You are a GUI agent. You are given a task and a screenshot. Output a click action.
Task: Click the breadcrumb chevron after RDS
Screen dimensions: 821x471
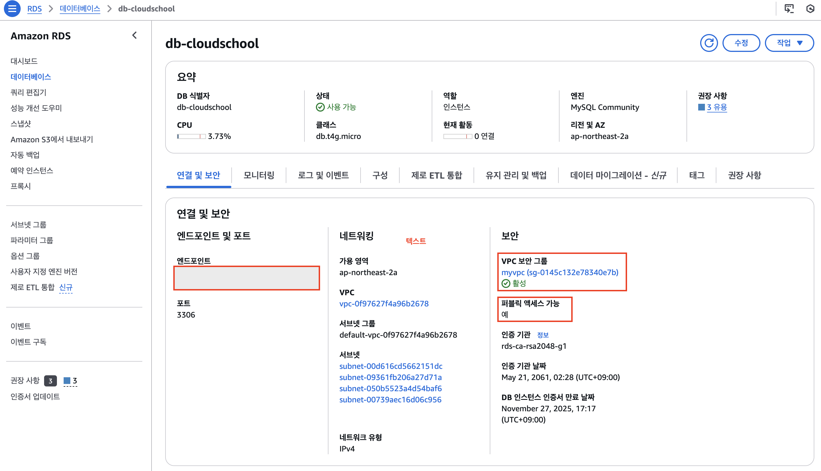(51, 9)
